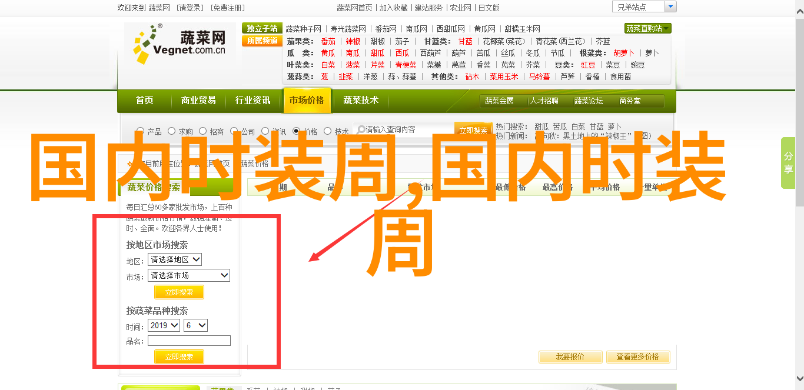Viewport: 804px width, 390px height.
Task: Click the red 马铃薯 link
Action: coord(539,76)
